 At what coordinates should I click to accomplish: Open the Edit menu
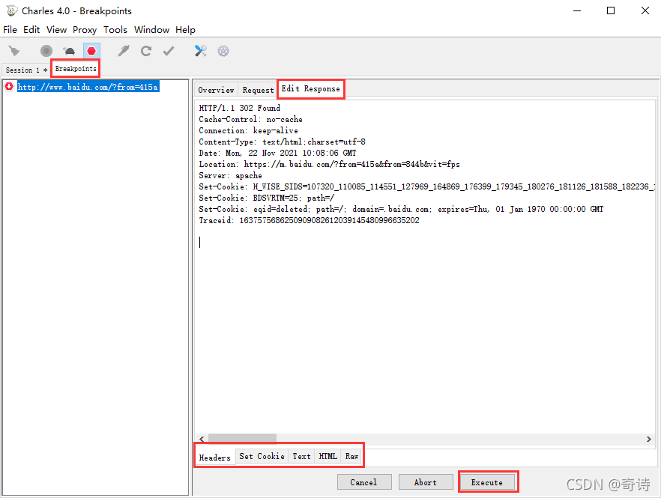(31, 29)
